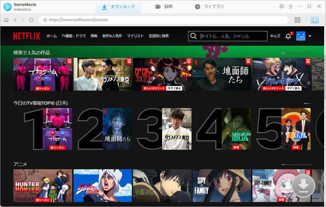Click the blue profile avatar
The height and width of the screenshot is (207, 326).
point(301,36)
